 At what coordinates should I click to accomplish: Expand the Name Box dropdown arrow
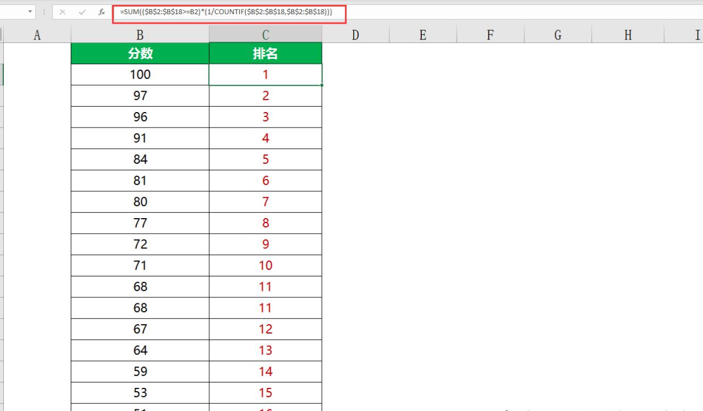tap(29, 12)
